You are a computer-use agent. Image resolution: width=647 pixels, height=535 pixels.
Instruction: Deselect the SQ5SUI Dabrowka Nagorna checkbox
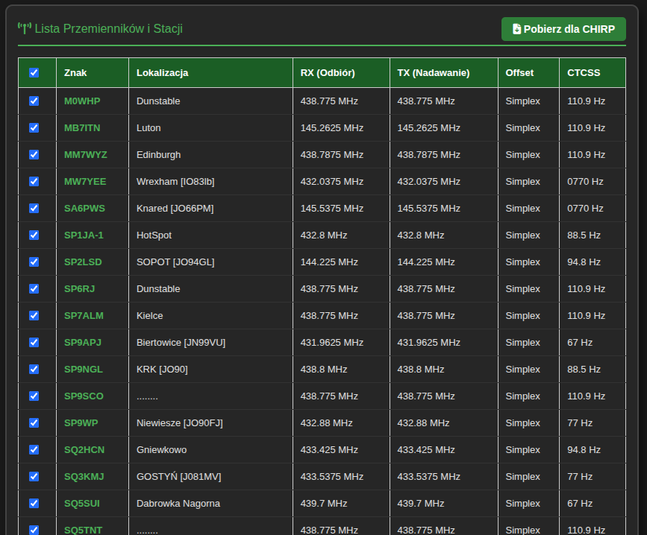coord(34,503)
